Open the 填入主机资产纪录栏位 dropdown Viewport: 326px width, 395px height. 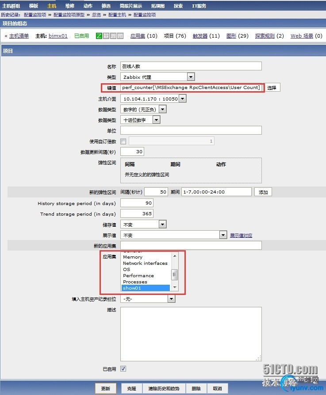coord(148,299)
